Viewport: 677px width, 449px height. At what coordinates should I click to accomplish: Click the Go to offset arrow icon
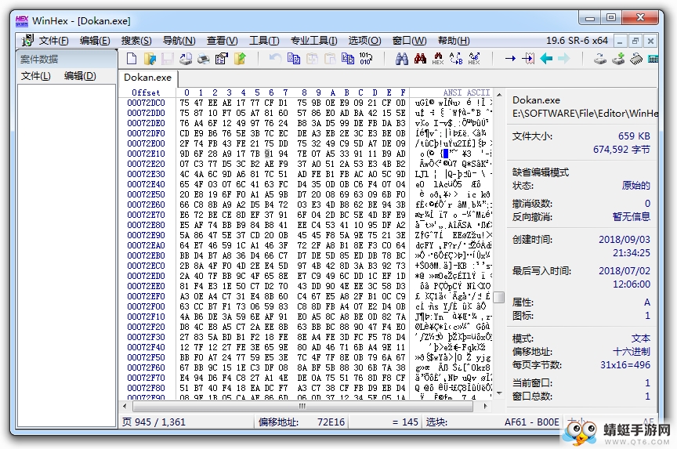click(510, 58)
